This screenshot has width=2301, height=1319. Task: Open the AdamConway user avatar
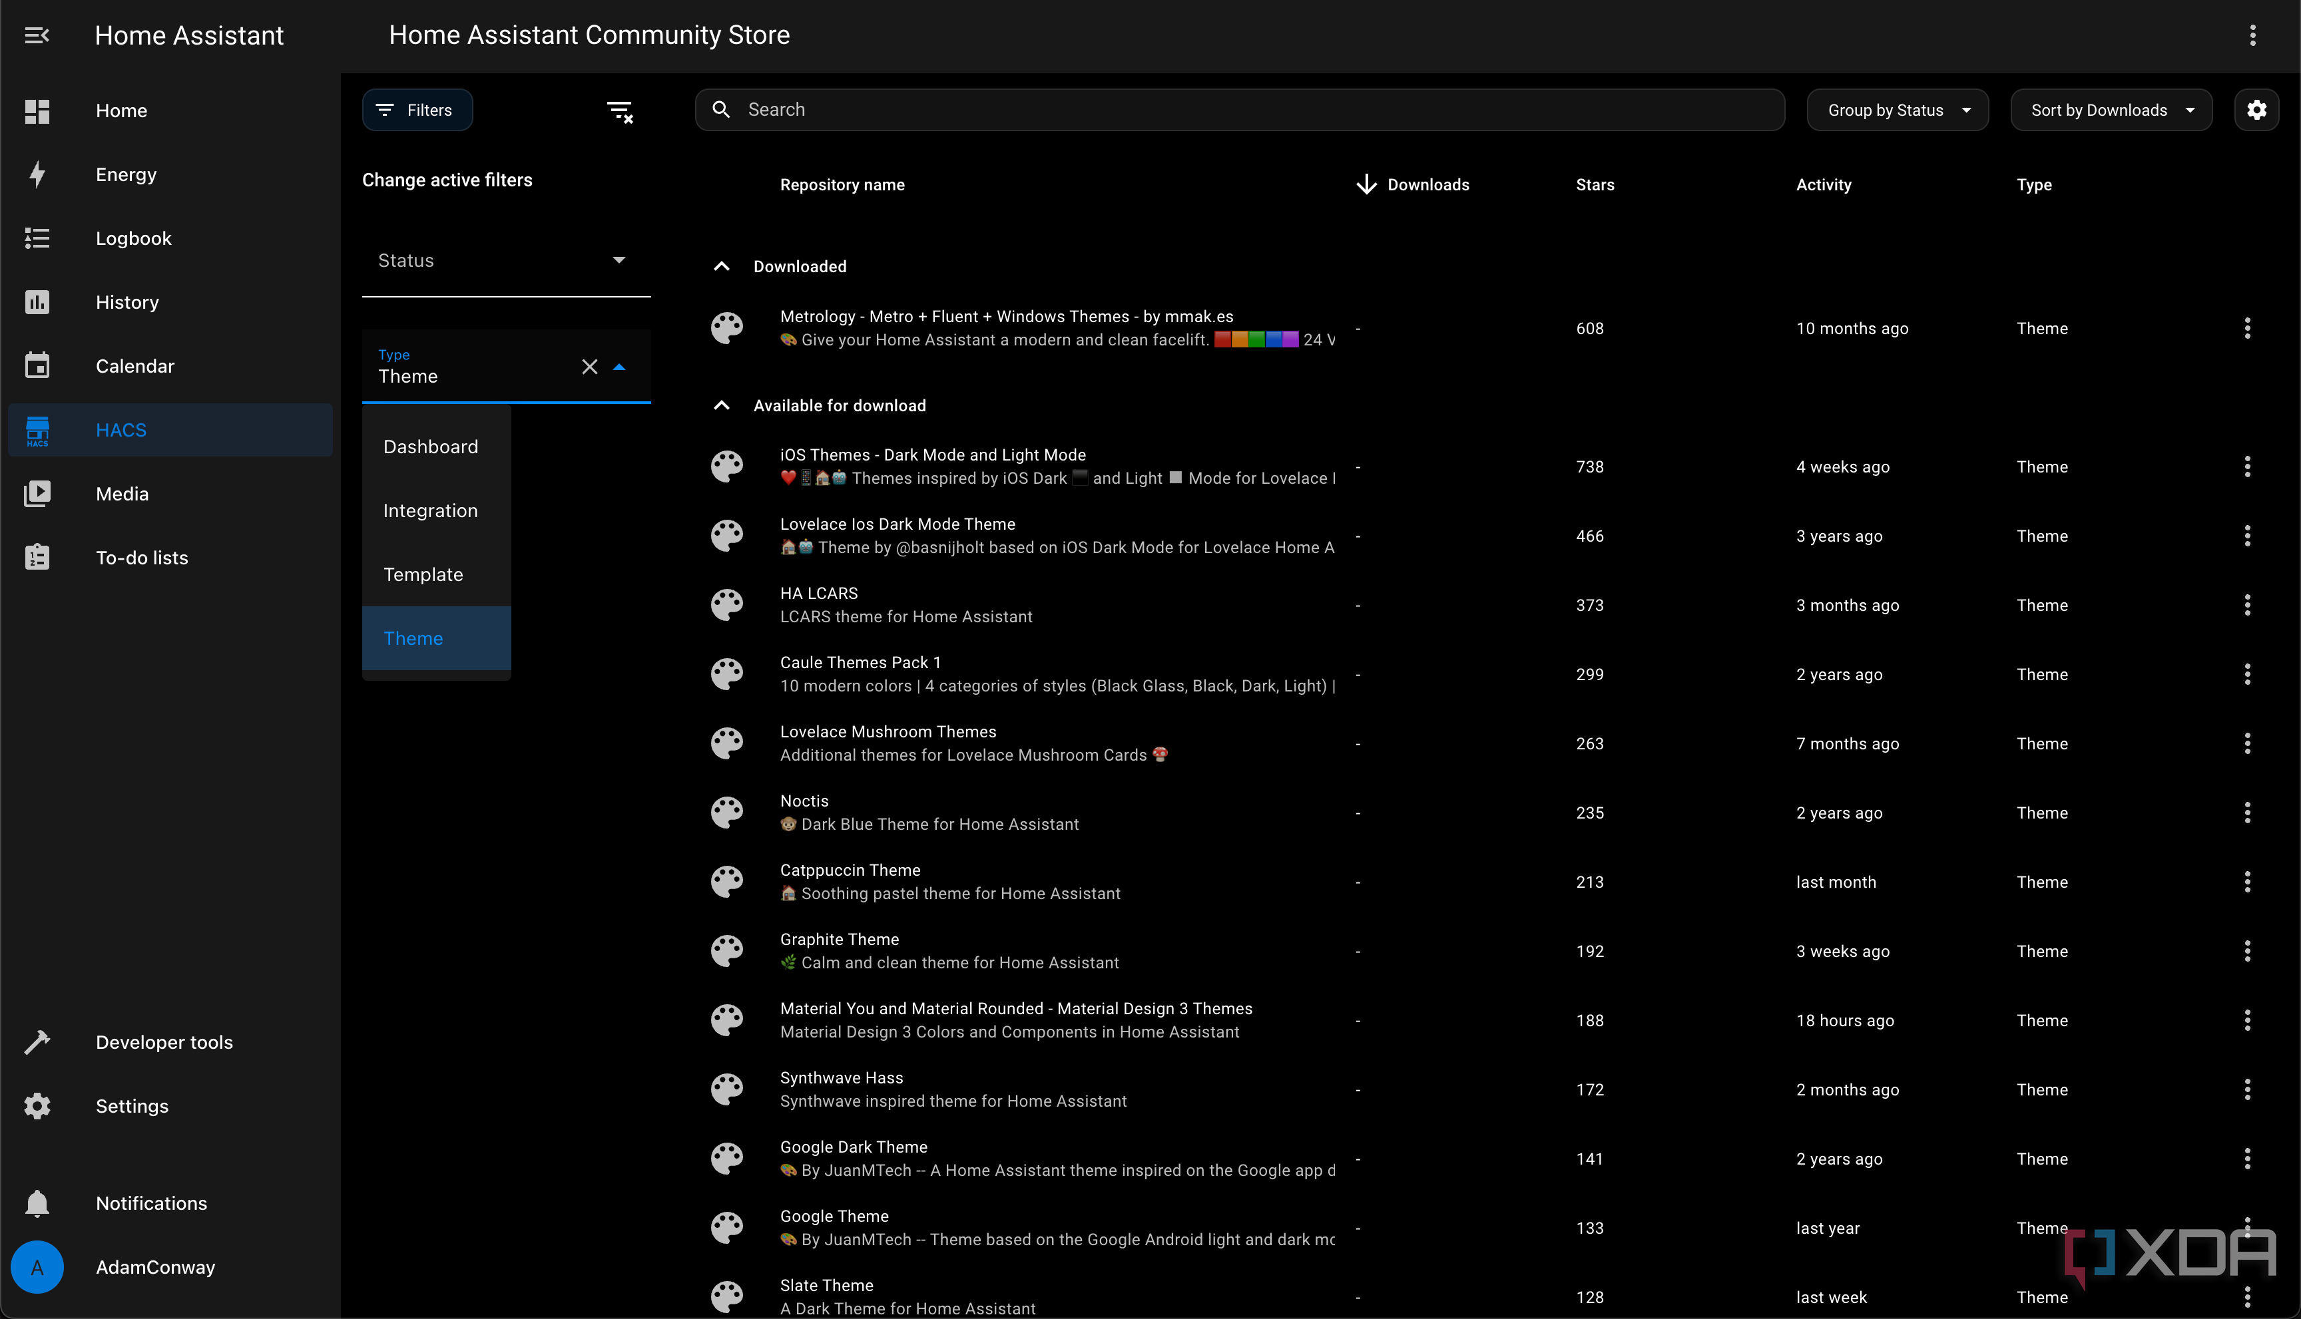point(37,1267)
